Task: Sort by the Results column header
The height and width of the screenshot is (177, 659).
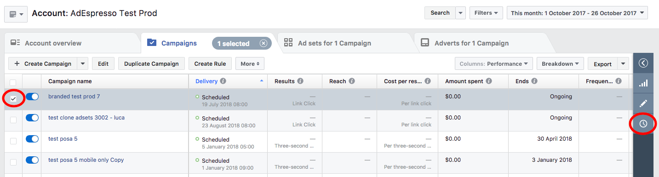Action: point(285,81)
